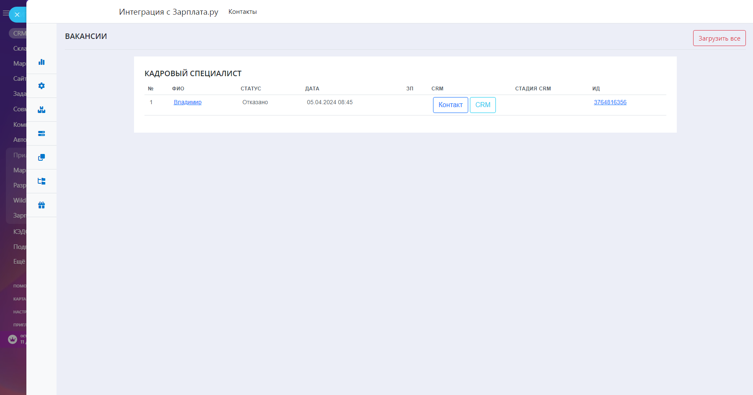
Task: Click the crown plan icon
Action: point(13,339)
